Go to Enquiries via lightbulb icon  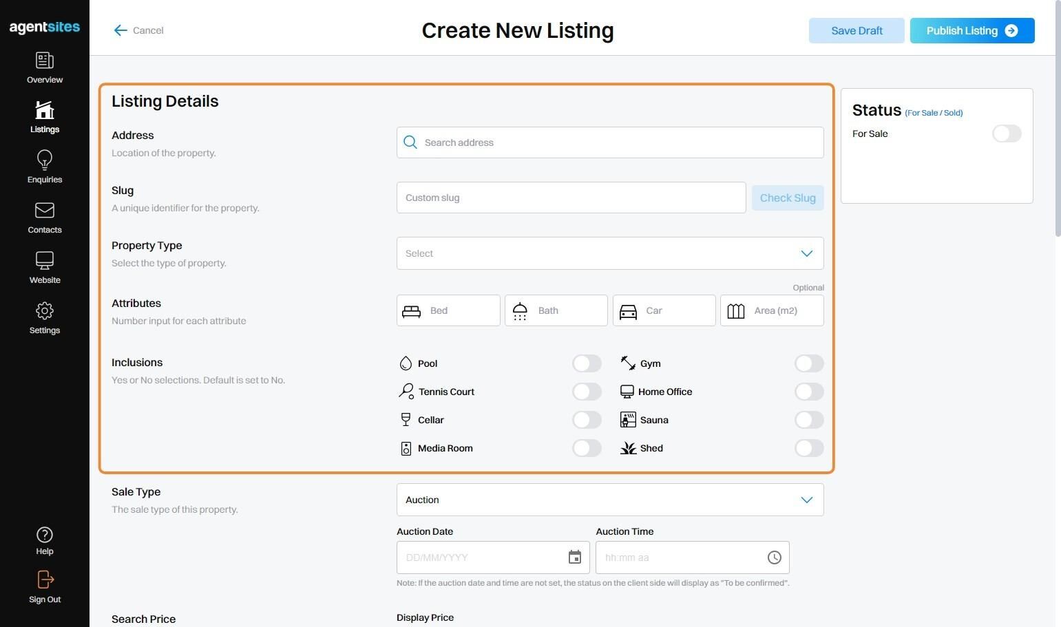[x=45, y=160]
